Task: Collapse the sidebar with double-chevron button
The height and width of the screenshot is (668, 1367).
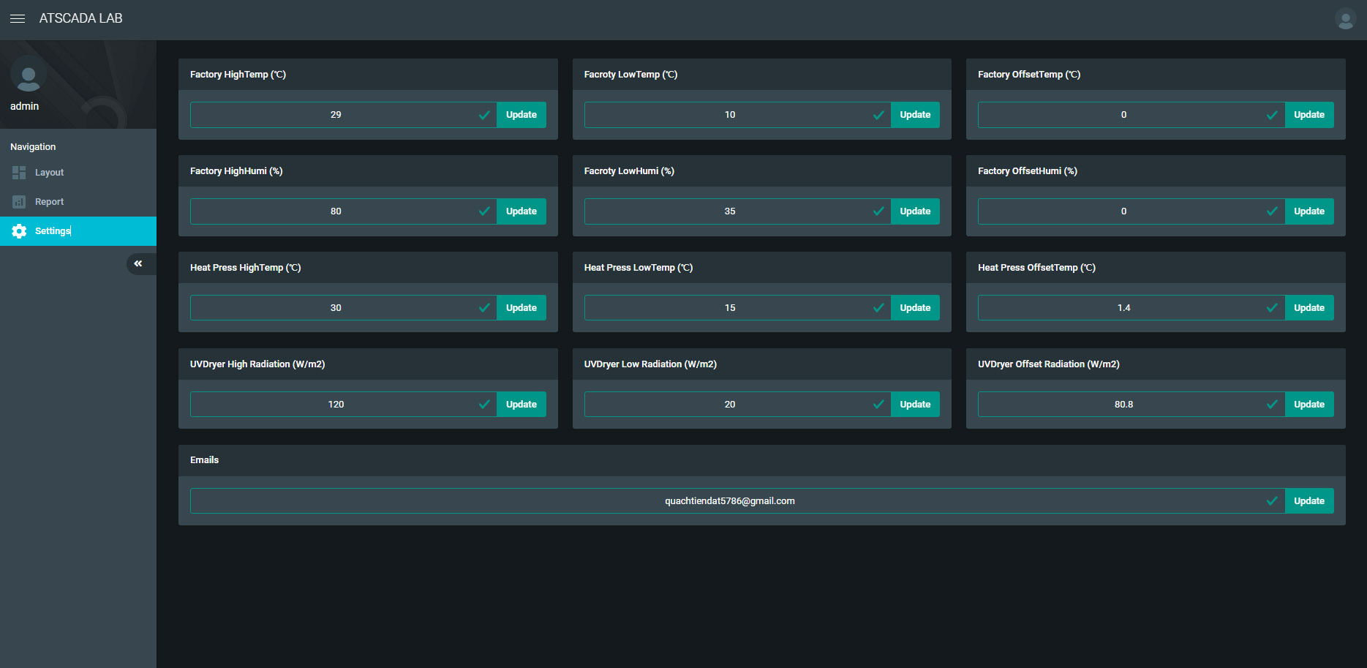Action: pos(138,263)
